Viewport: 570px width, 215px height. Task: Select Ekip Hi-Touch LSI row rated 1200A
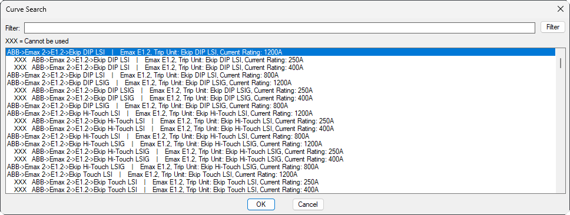click(281, 113)
